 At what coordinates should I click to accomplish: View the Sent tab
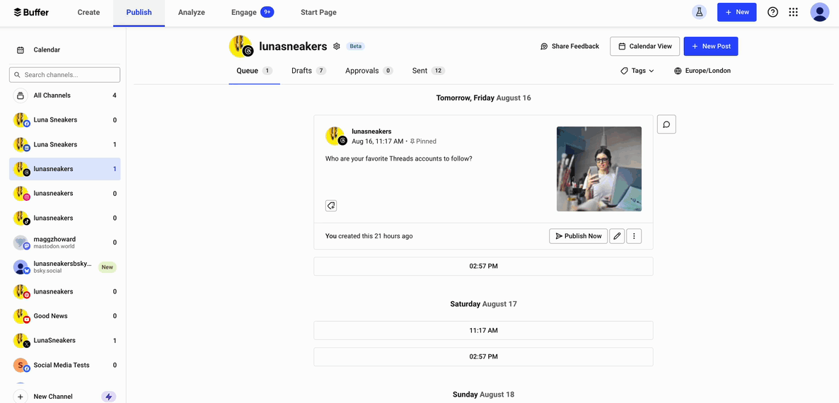pos(428,71)
